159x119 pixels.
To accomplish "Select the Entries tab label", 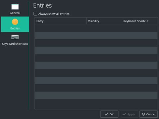I will tap(15, 28).
